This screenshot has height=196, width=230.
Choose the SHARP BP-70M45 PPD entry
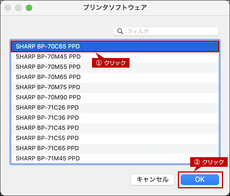pos(48,56)
